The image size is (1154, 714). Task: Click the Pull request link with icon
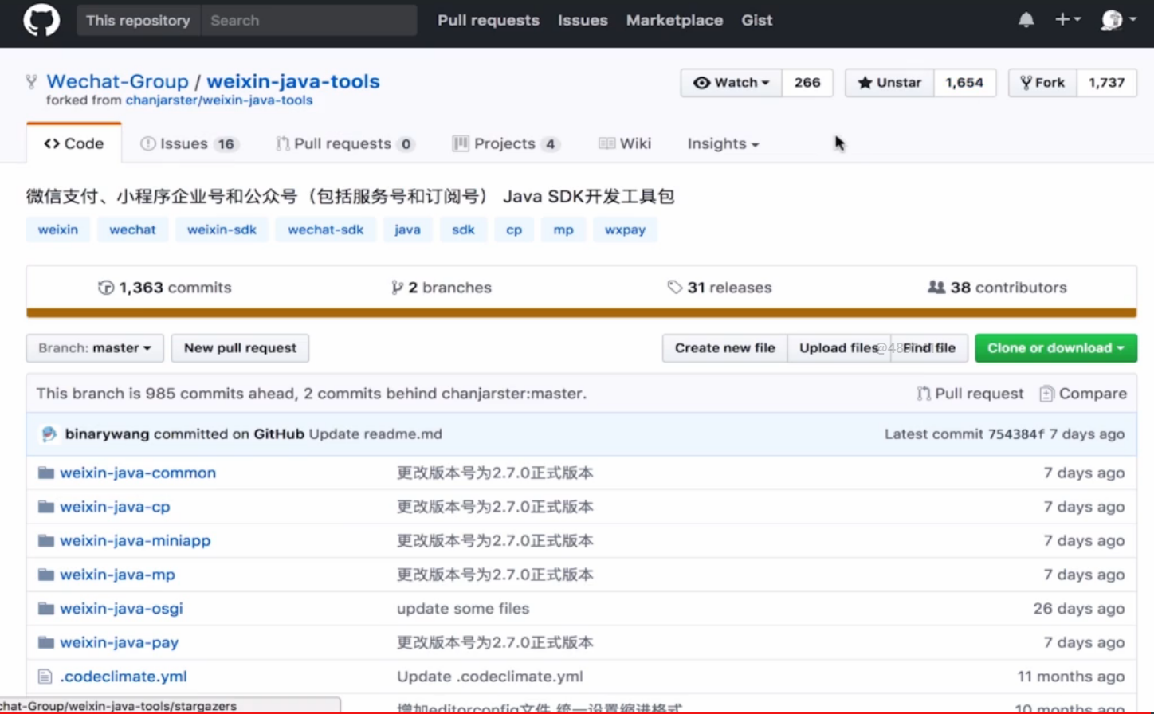point(970,394)
